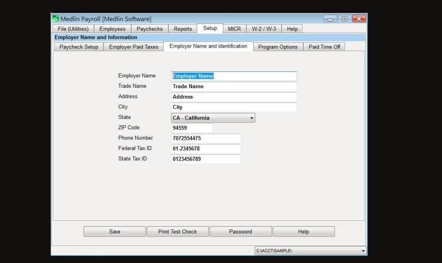Focus the Federal Tax ID field
The height and width of the screenshot is (263, 442).
(x=206, y=149)
